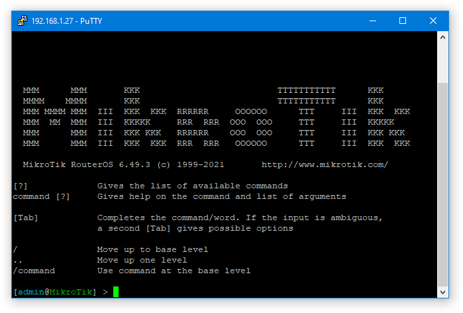Click the 'admin' username in the prompt
Viewport: 463px width, 313px height.
[x=31, y=292]
